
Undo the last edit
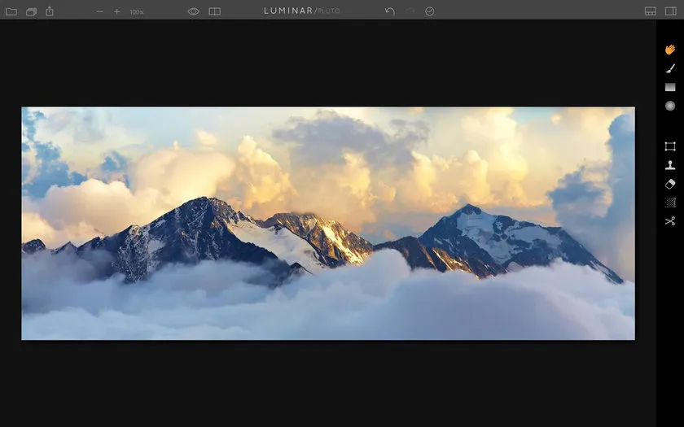pos(390,11)
